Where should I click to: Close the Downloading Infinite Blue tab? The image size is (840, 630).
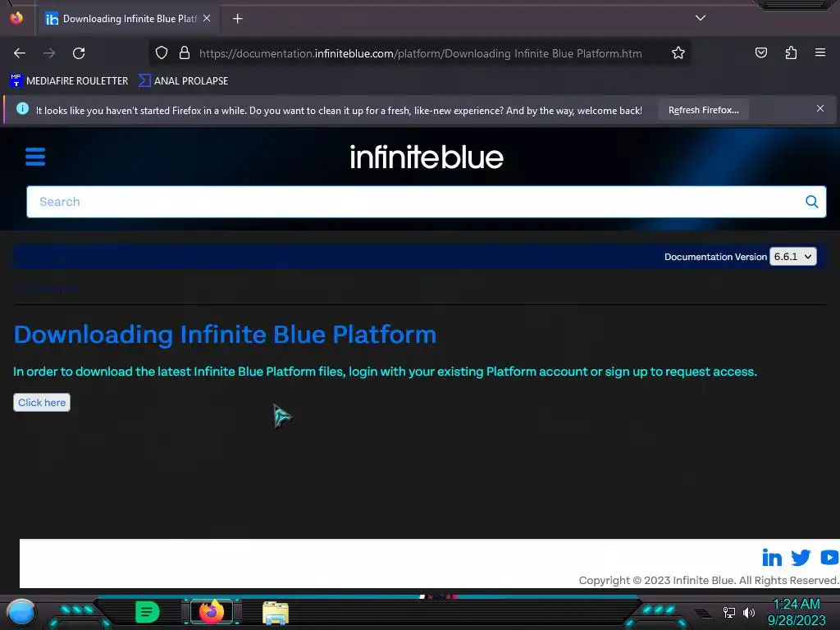click(207, 19)
